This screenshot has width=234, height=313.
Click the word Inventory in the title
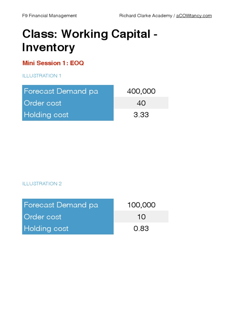coord(48,48)
